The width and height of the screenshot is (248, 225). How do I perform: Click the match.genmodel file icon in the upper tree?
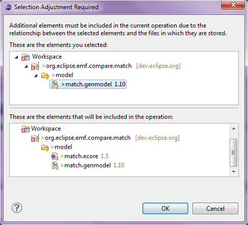55,84
